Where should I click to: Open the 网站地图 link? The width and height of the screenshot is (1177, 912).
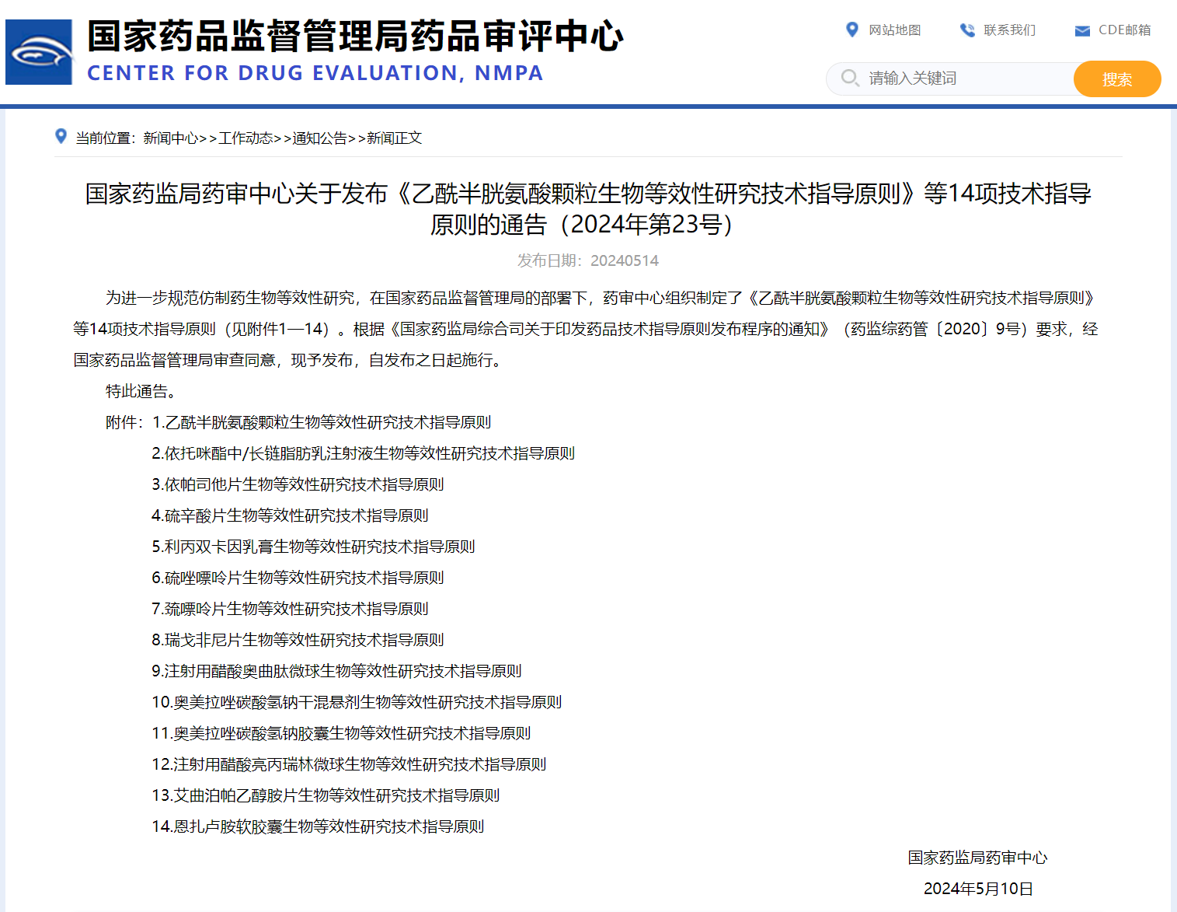894,30
